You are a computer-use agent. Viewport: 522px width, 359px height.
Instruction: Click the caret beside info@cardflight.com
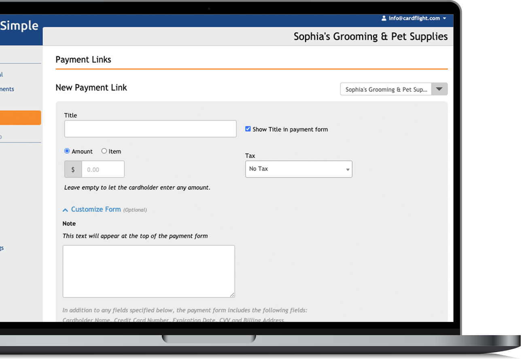[445, 18]
